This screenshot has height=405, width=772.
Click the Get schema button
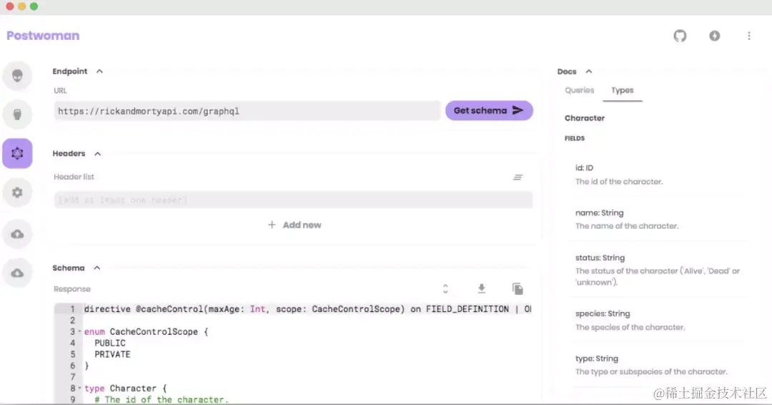click(489, 110)
